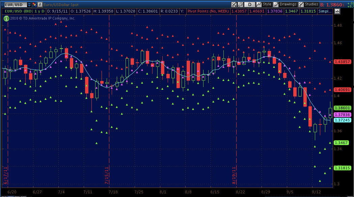Click the red 1.43857 price axis label
354x197 pixels.
click(x=343, y=62)
